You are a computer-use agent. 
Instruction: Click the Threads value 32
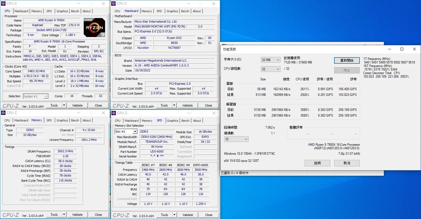click(x=101, y=96)
